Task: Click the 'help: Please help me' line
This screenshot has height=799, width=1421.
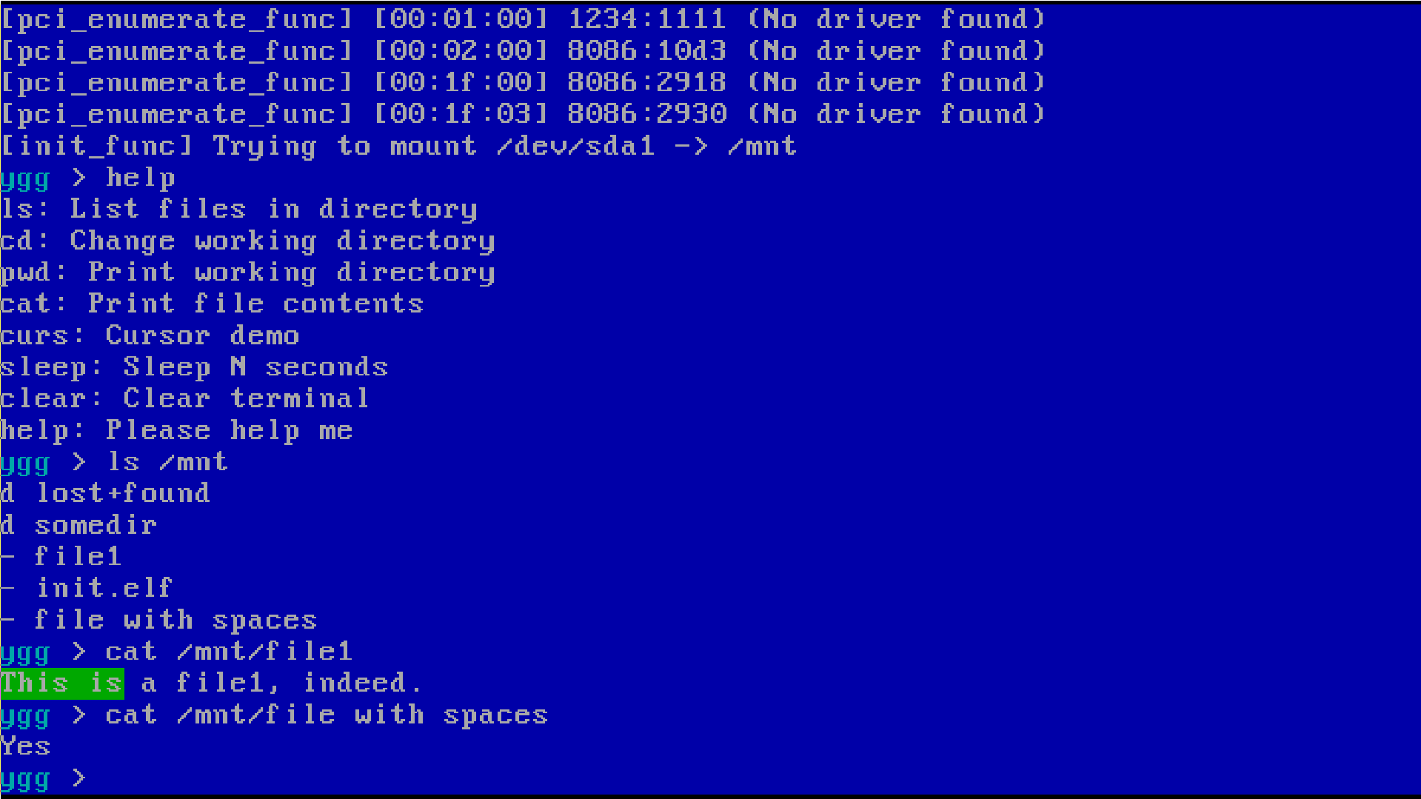Action: [176, 430]
